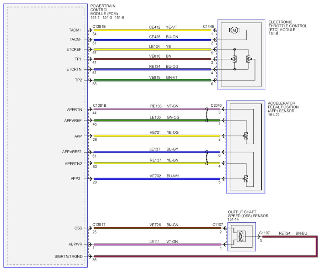Click the motor symbol in ETC module
The image size is (321, 271).
pyautogui.click(x=234, y=30)
